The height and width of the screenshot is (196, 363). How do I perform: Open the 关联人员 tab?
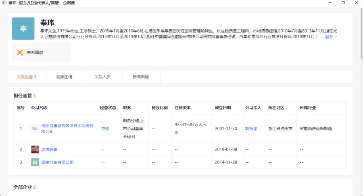pos(102,77)
